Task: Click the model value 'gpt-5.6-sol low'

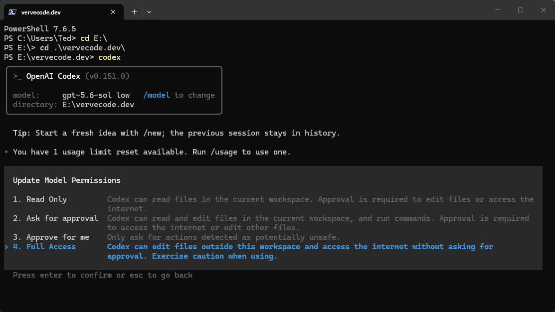Action: coord(96,96)
